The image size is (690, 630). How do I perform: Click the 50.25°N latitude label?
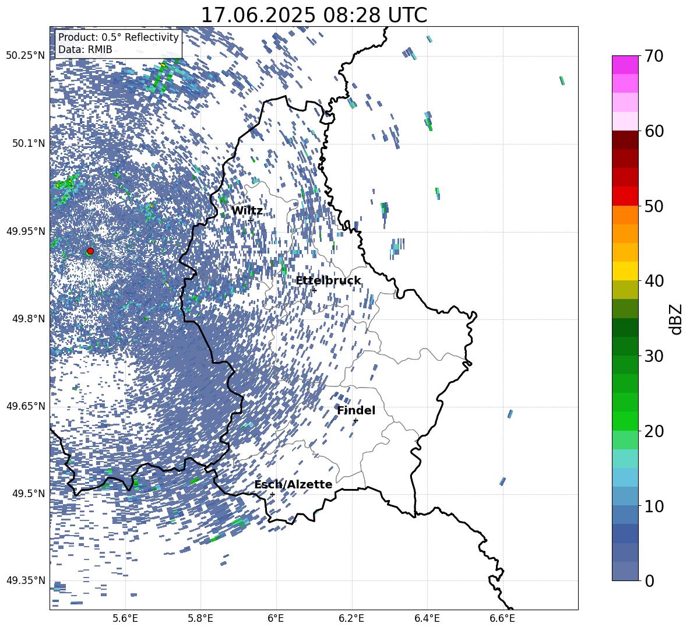pos(26,56)
